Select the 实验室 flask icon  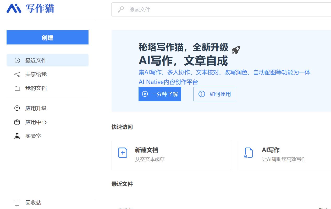tap(17, 136)
